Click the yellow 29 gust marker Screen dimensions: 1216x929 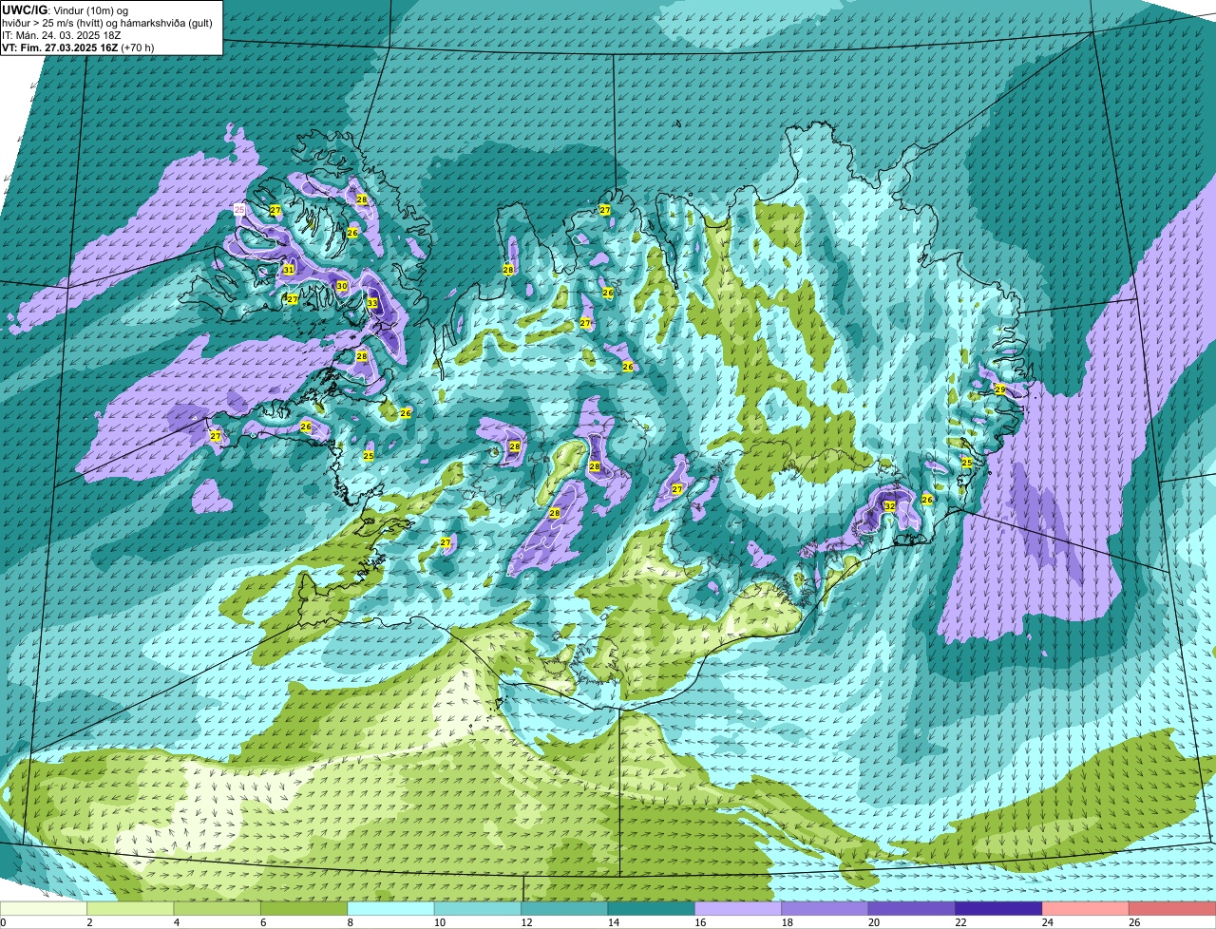click(999, 389)
